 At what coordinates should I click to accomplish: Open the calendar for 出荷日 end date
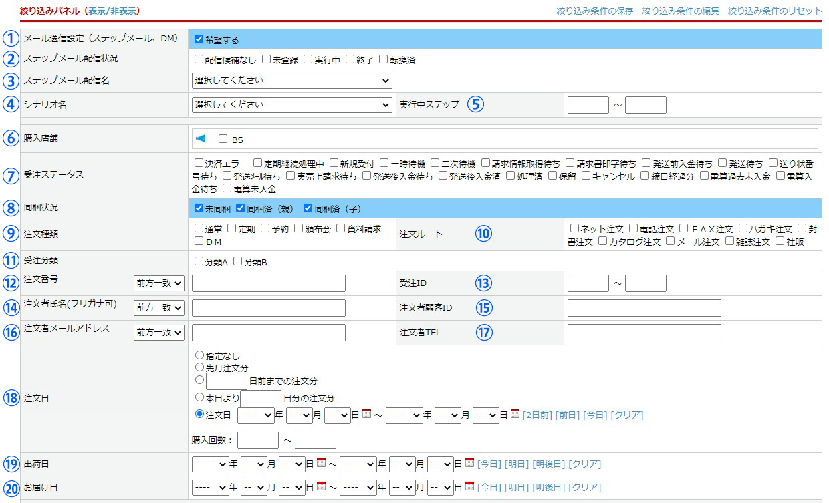[469, 464]
